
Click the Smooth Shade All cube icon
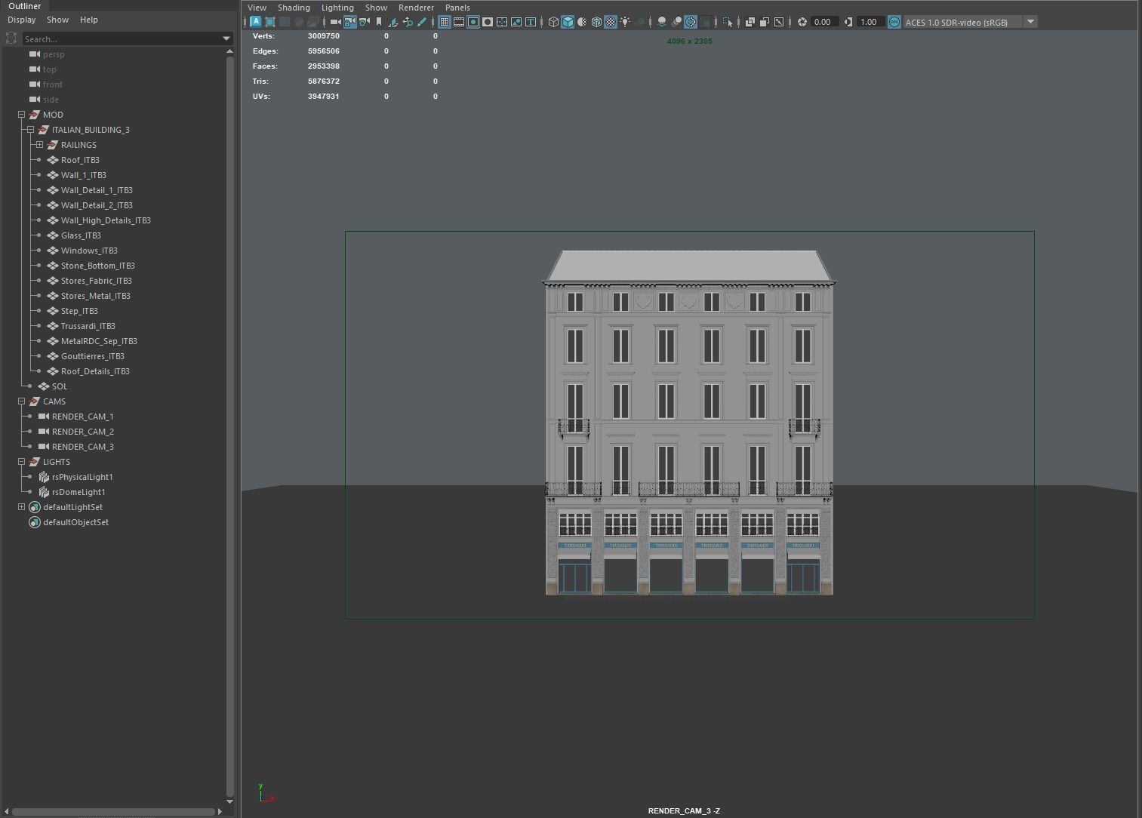(x=568, y=22)
